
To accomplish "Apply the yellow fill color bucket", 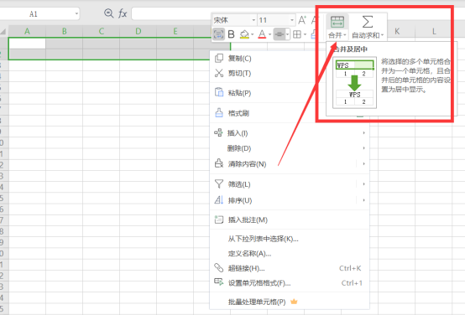I will pos(244,34).
